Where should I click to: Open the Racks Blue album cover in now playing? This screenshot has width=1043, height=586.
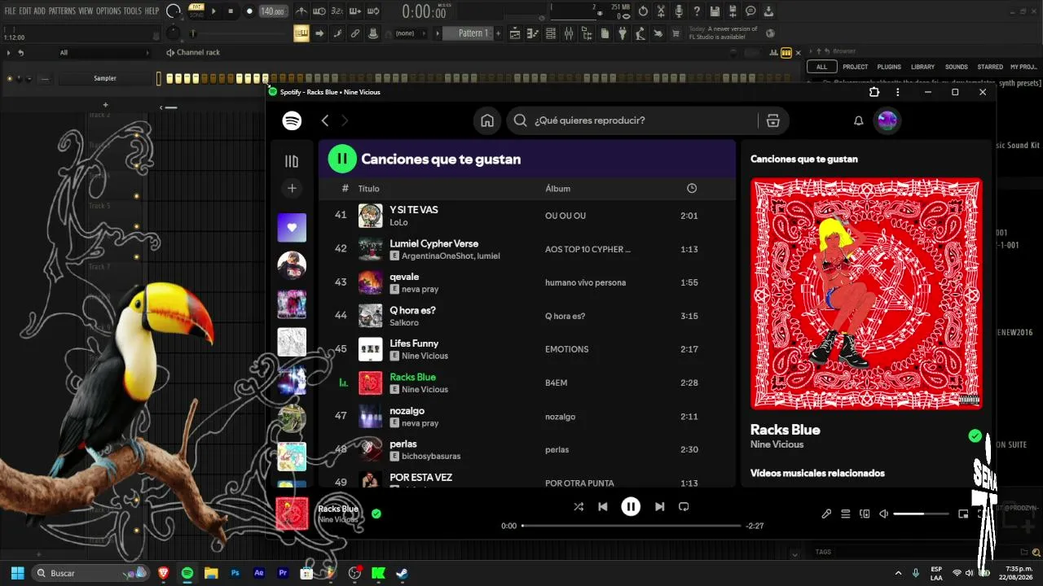point(866,293)
